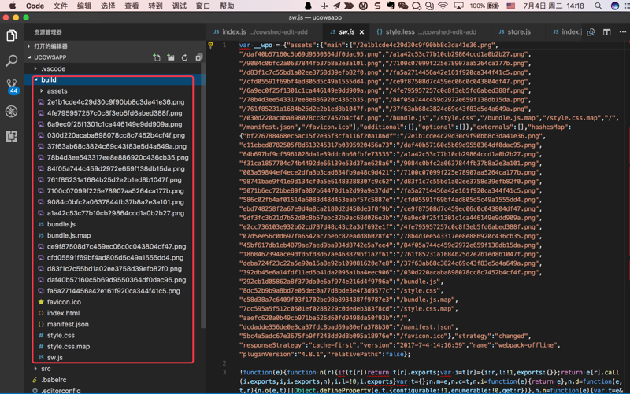The image size is (630, 394).
Task: Open the 调试 menu
Action: pos(180,6)
